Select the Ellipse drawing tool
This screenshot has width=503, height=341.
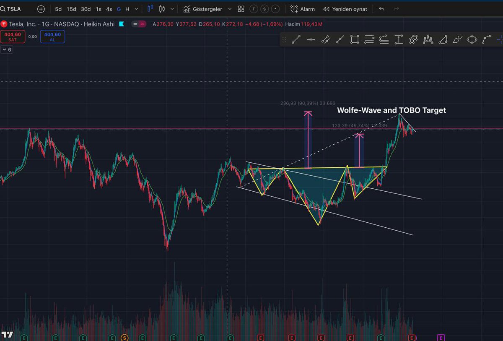tap(472, 40)
